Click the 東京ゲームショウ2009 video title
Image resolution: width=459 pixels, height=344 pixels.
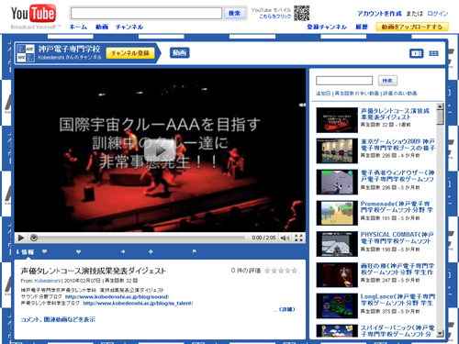coord(397,145)
